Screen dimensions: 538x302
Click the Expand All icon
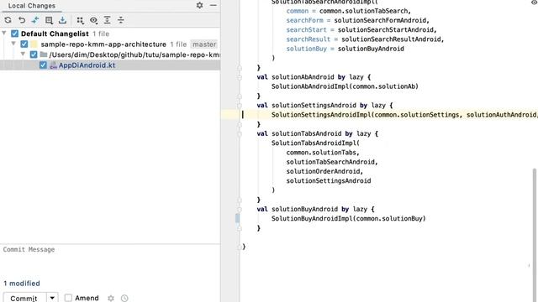107,20
